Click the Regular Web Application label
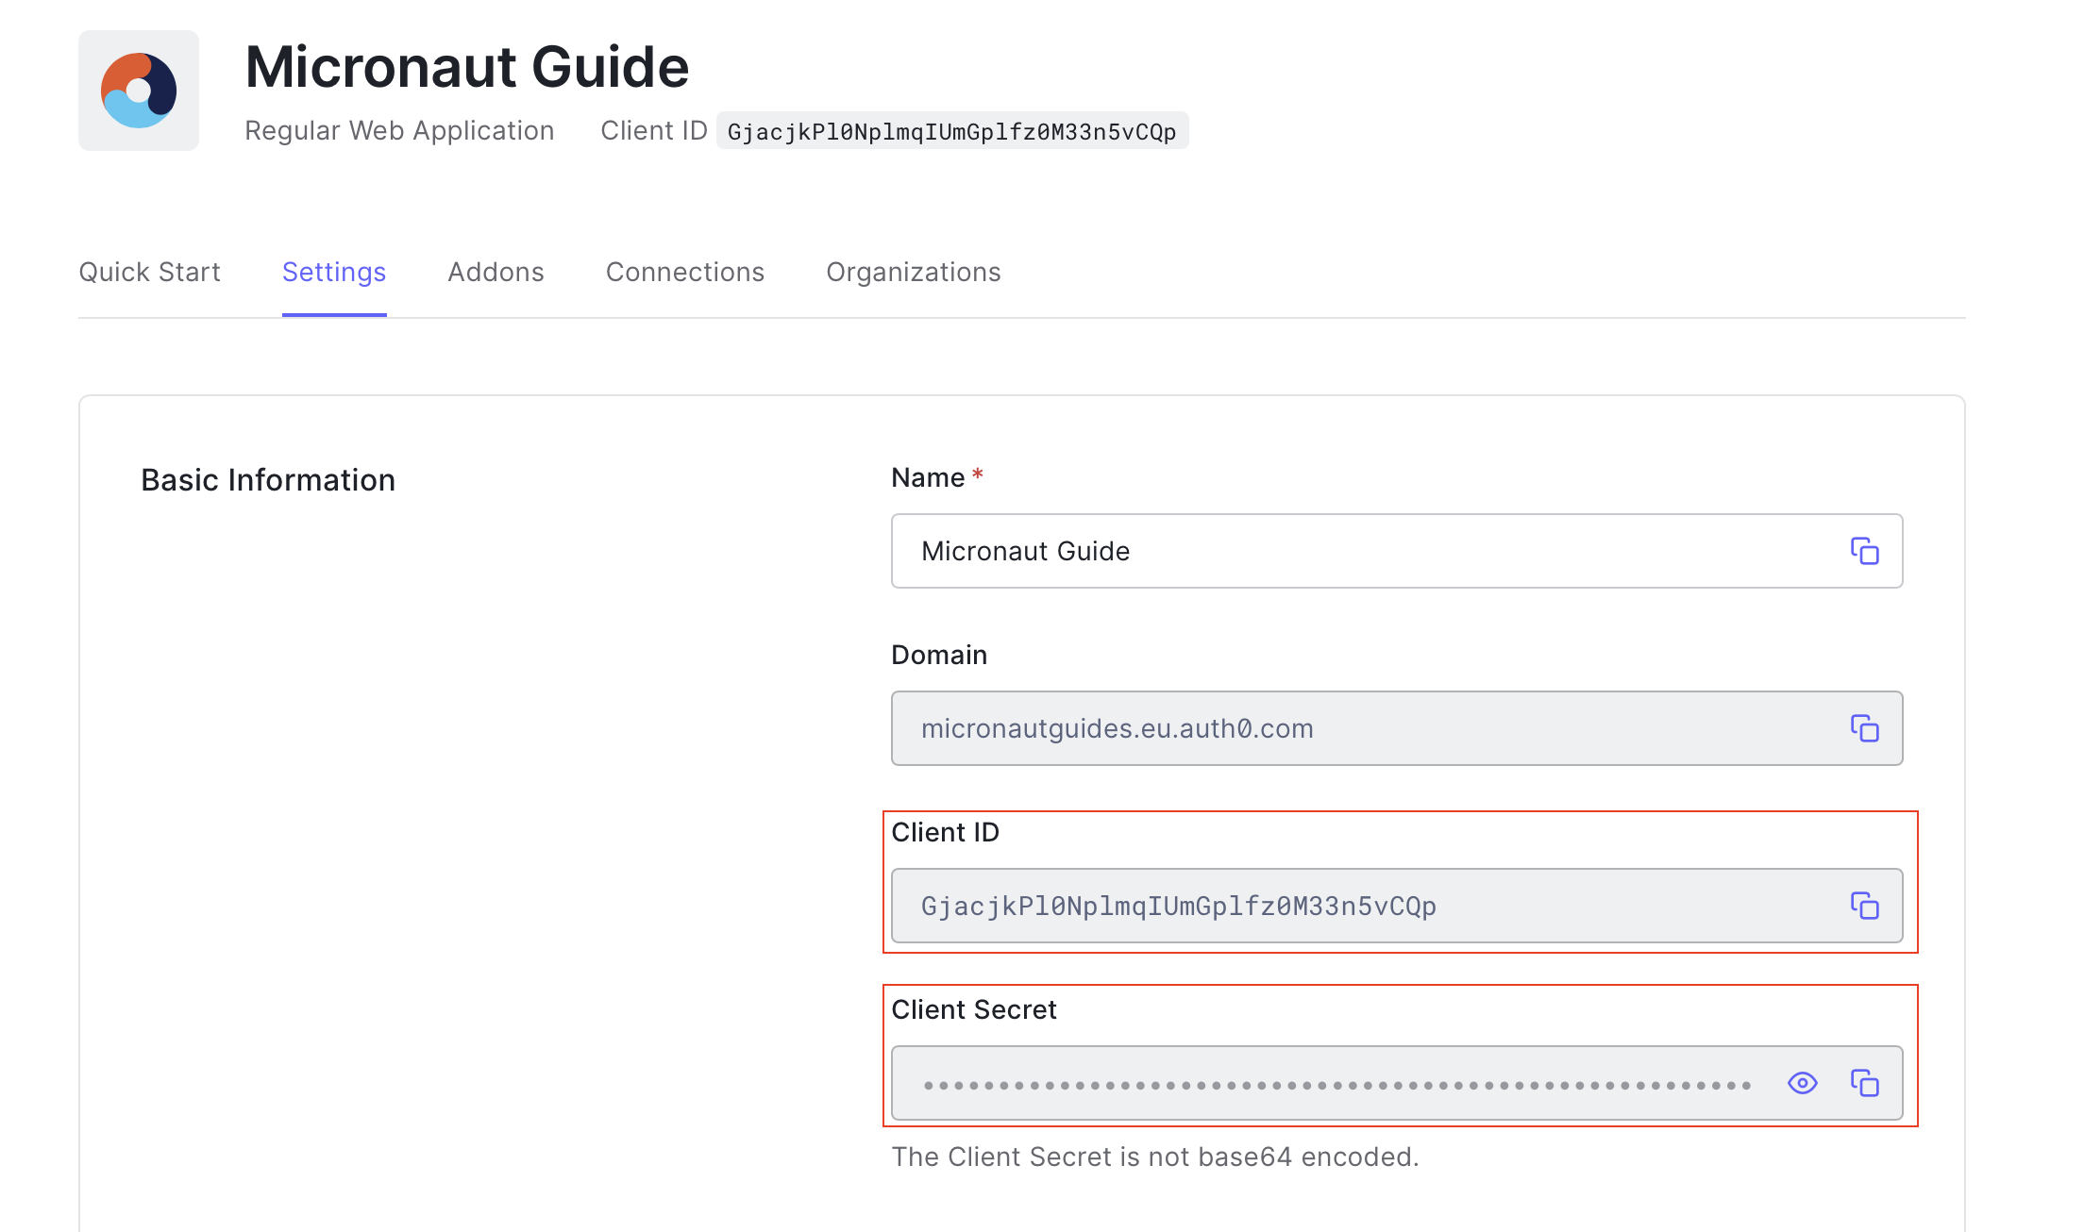This screenshot has height=1232, width=2084. [x=399, y=130]
